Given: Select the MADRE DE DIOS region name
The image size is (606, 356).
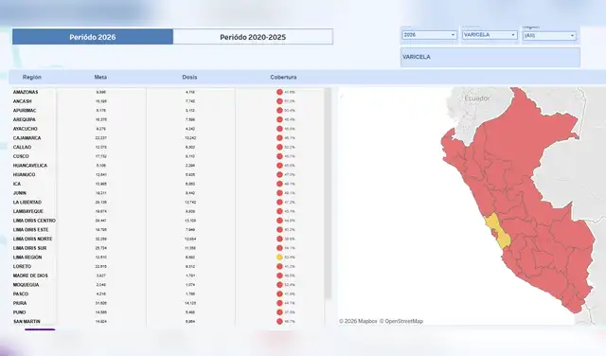Looking at the screenshot, I should [30, 276].
